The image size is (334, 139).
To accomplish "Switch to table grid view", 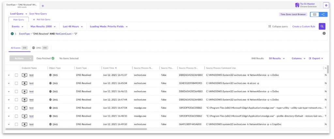I will [315, 14].
